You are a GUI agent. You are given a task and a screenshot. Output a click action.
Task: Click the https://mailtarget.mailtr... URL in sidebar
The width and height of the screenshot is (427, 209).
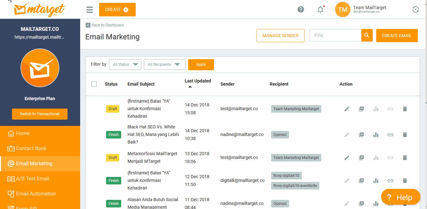coord(39,37)
